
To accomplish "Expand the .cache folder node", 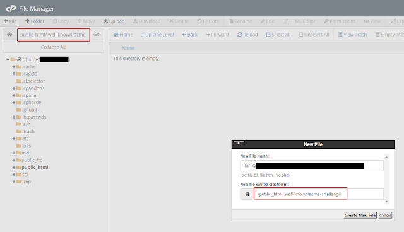I will click(14, 67).
